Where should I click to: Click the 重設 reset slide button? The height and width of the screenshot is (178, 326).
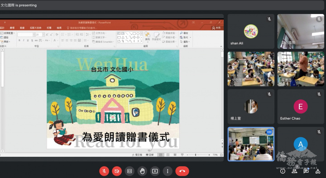pos(5,37)
